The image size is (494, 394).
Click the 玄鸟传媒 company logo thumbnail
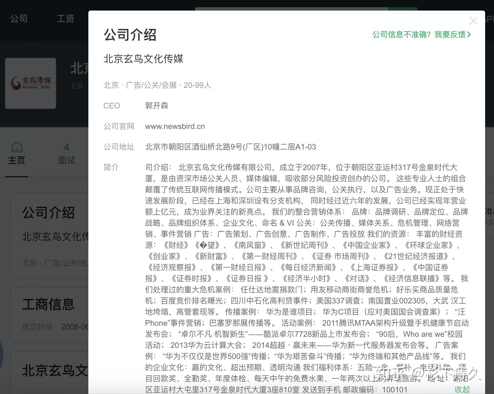point(31,83)
